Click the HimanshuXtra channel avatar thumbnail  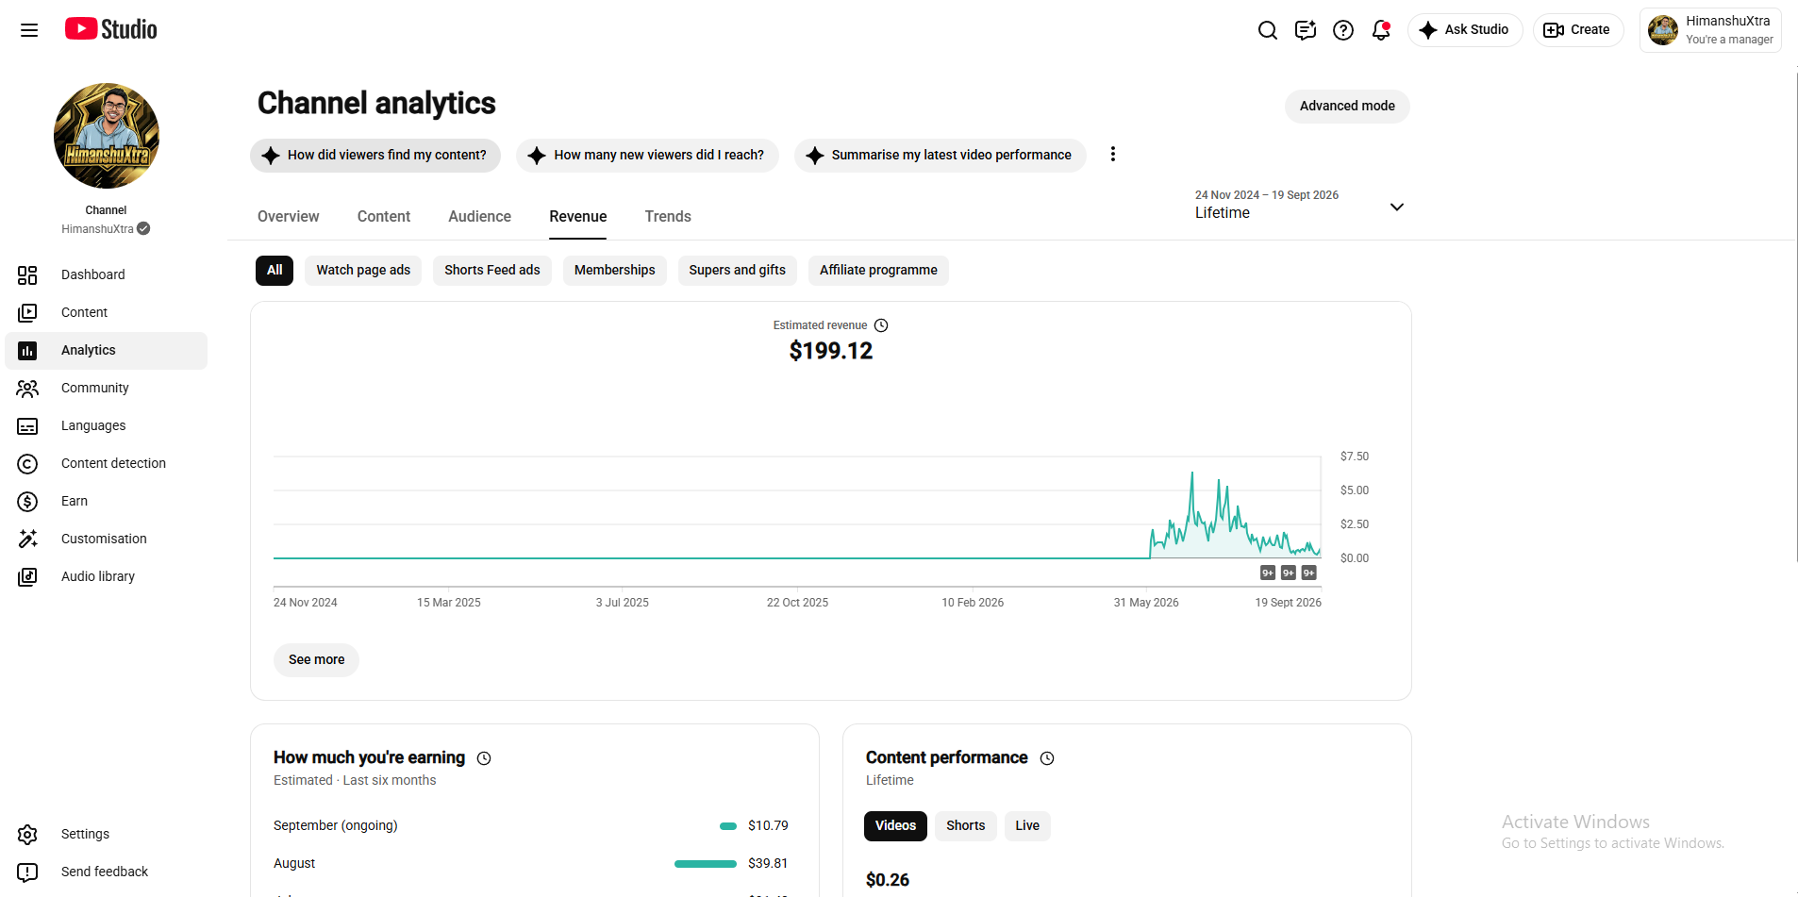(107, 136)
